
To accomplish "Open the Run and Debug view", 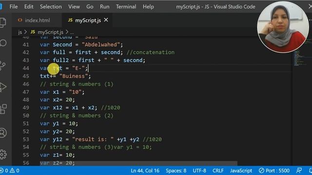I will coord(3,87).
